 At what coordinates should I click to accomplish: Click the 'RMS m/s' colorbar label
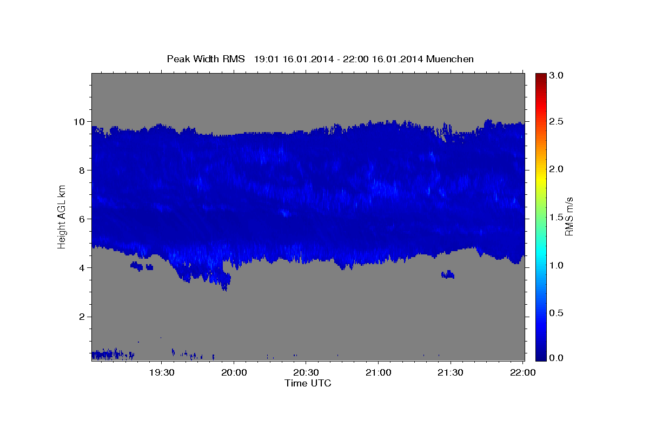point(569,216)
